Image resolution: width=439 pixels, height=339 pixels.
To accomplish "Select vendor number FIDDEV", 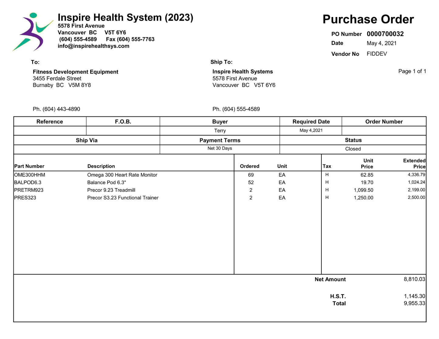I will (x=377, y=54).
